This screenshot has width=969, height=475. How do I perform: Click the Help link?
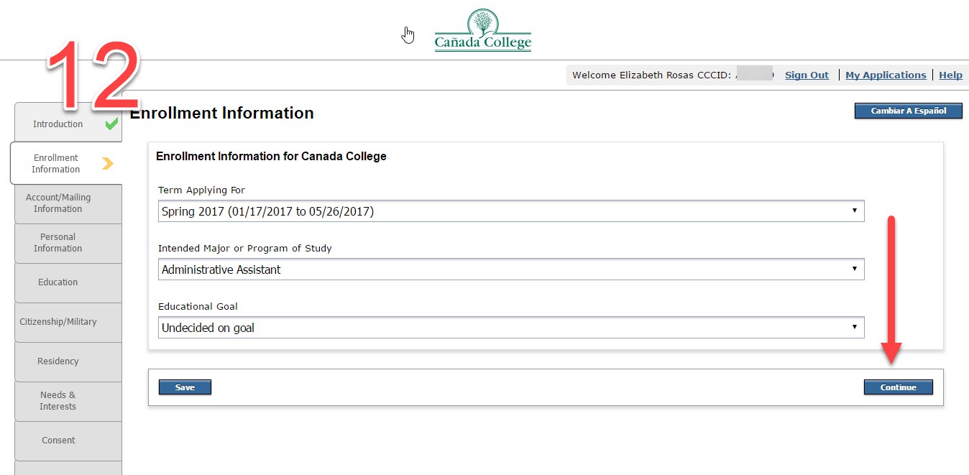(950, 75)
